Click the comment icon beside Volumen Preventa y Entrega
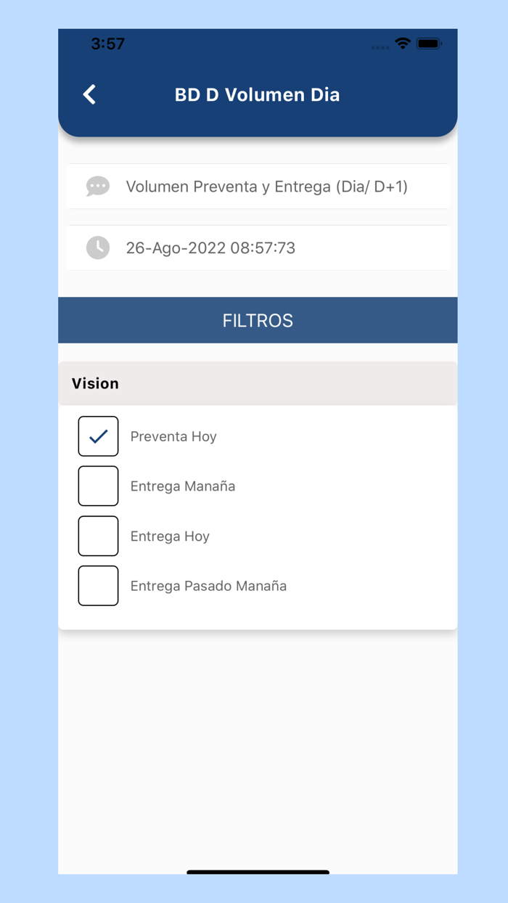The height and width of the screenshot is (903, 508). (x=97, y=187)
